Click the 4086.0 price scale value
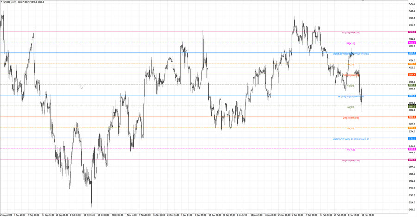417x217 pixels. 412,46
